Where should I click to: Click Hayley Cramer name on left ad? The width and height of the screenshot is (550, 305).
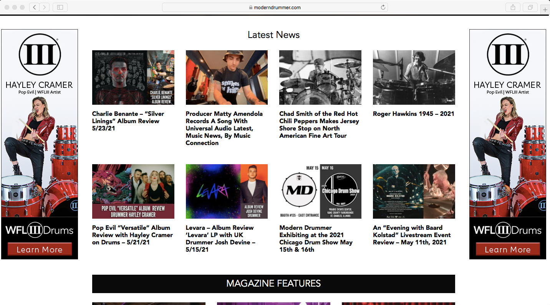pos(39,85)
